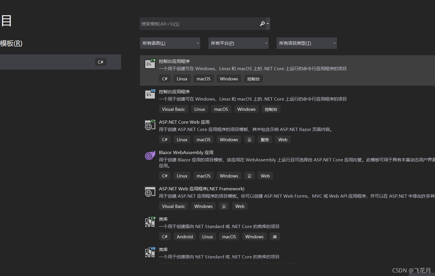The width and height of the screenshot is (435, 276).
Task: Open the 所有语言 language dropdown
Action: coord(170,43)
